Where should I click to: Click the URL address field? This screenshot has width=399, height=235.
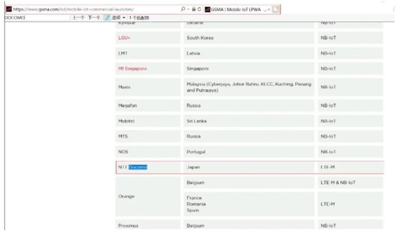click(x=95, y=9)
